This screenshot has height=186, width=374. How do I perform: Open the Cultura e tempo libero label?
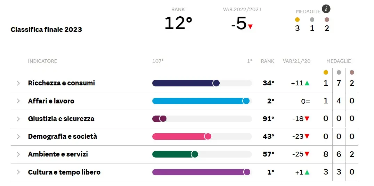pos(64,172)
